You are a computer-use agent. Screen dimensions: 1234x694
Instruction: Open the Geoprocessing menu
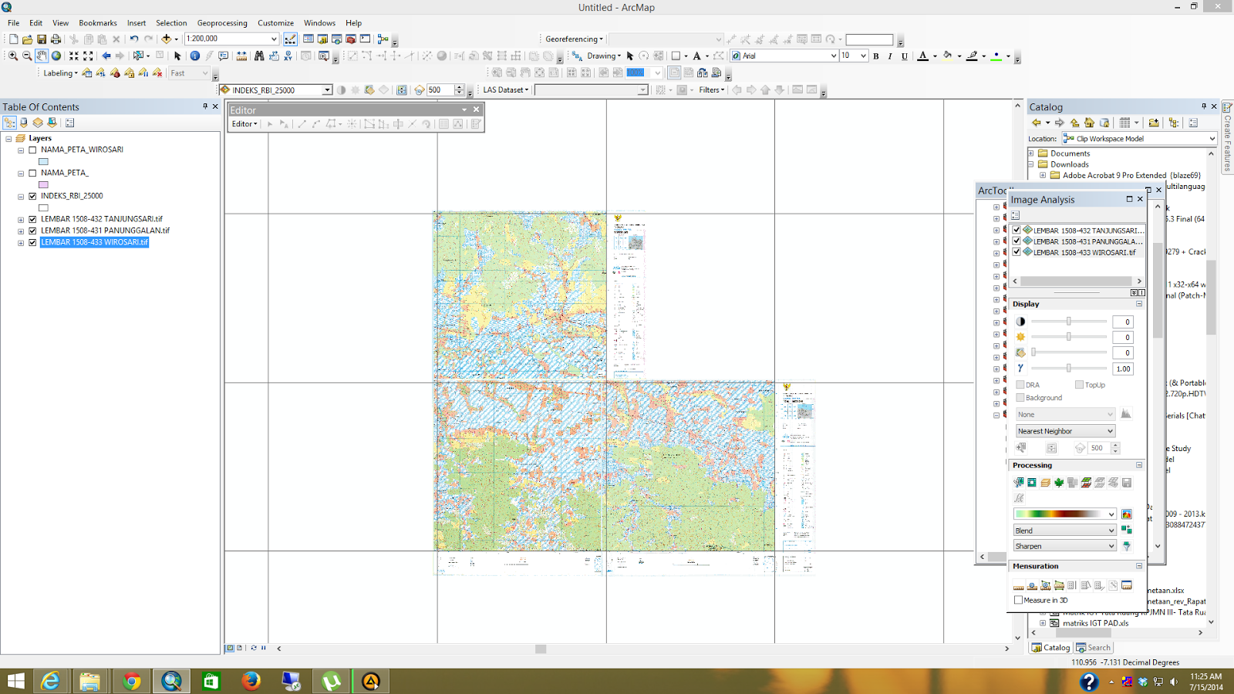point(222,23)
